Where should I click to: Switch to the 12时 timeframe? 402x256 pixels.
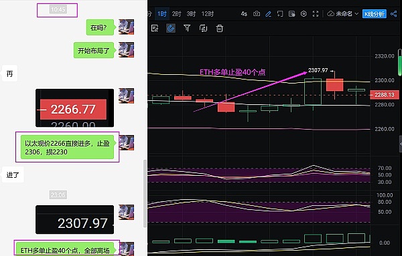pyautogui.click(x=208, y=14)
